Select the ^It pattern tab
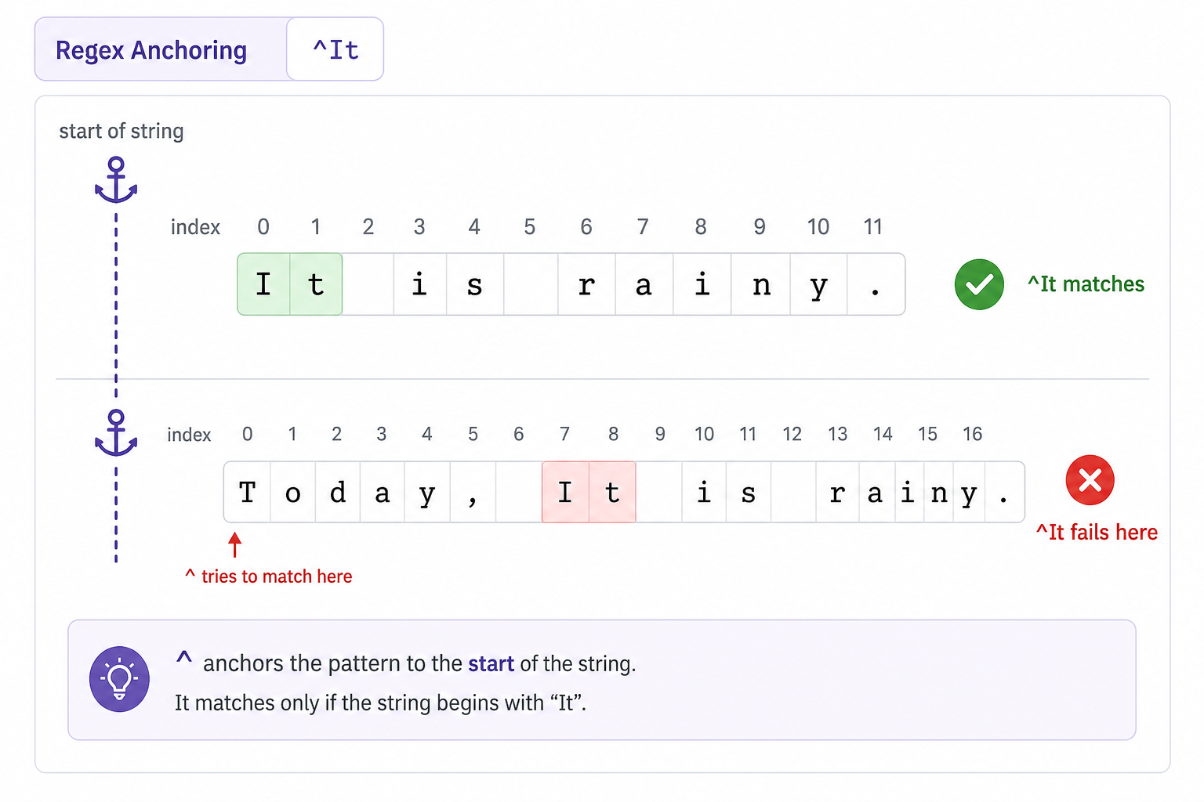1204x802 pixels. click(x=335, y=49)
